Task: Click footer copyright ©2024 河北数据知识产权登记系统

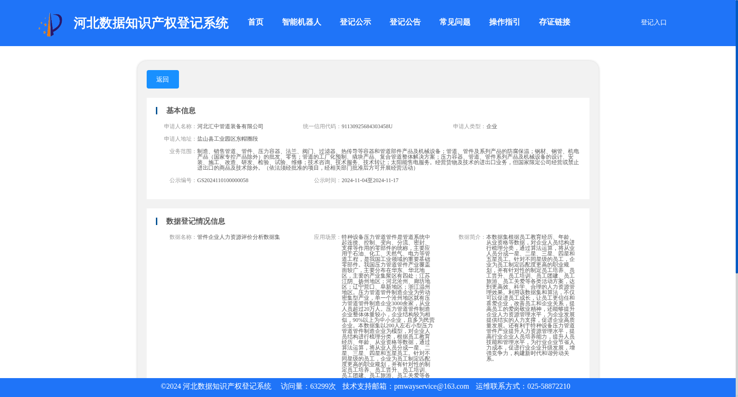Action: pos(216,386)
